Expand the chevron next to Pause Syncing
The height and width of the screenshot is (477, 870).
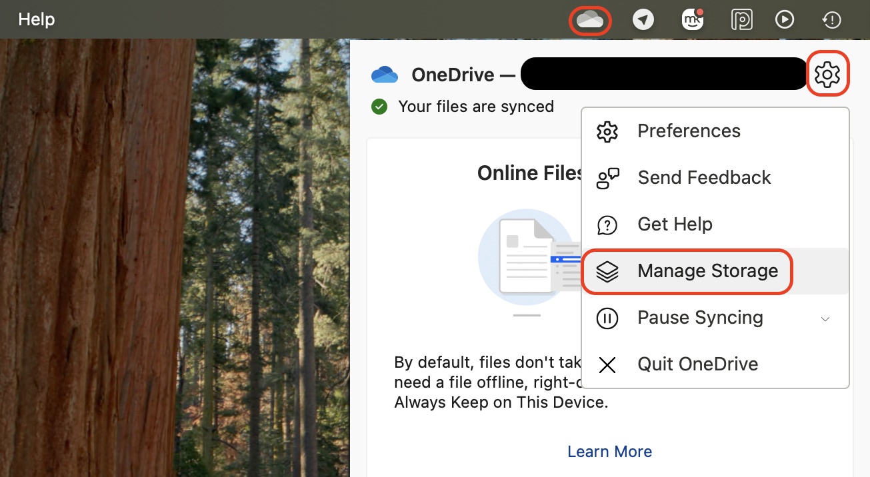pyautogui.click(x=825, y=319)
